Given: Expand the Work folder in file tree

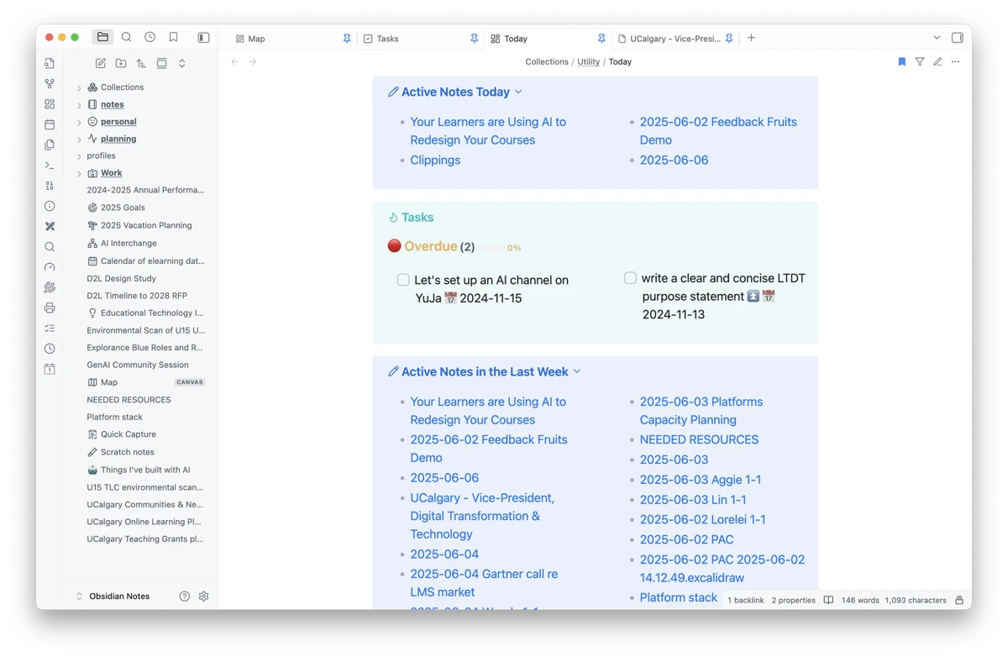Looking at the screenshot, I should coord(79,174).
